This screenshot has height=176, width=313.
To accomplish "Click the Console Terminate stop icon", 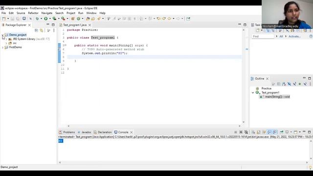I will [236, 132].
